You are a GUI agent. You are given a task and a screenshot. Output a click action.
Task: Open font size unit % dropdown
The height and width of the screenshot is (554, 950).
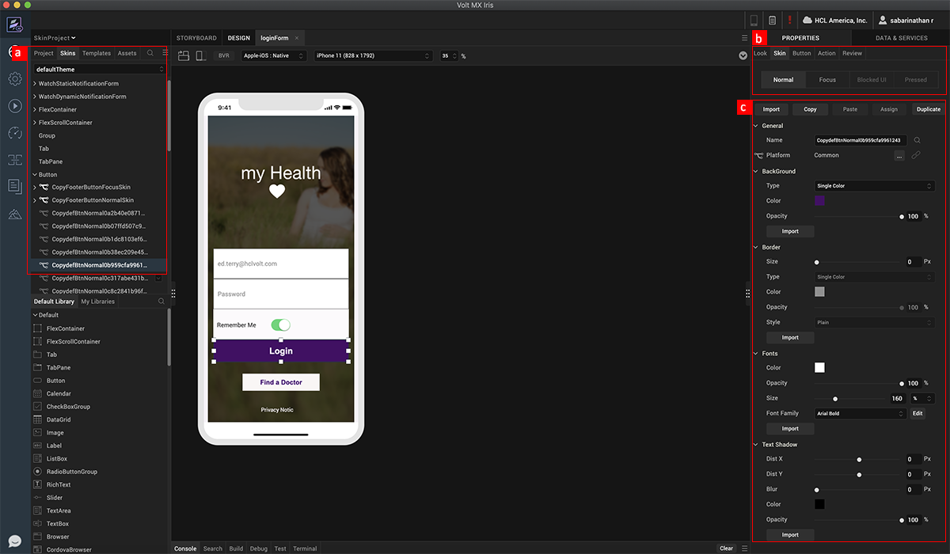tap(923, 398)
